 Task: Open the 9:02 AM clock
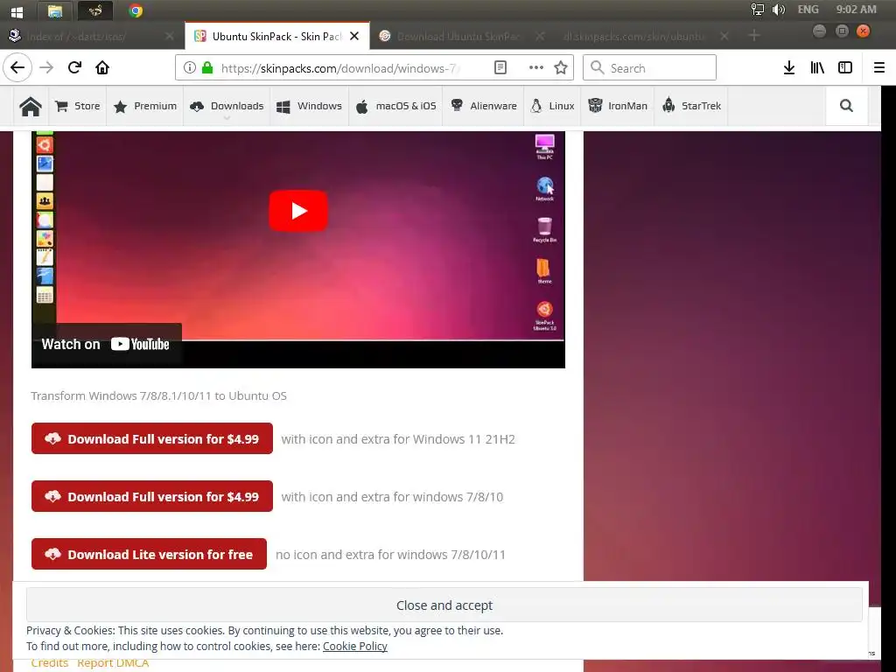pos(856,9)
